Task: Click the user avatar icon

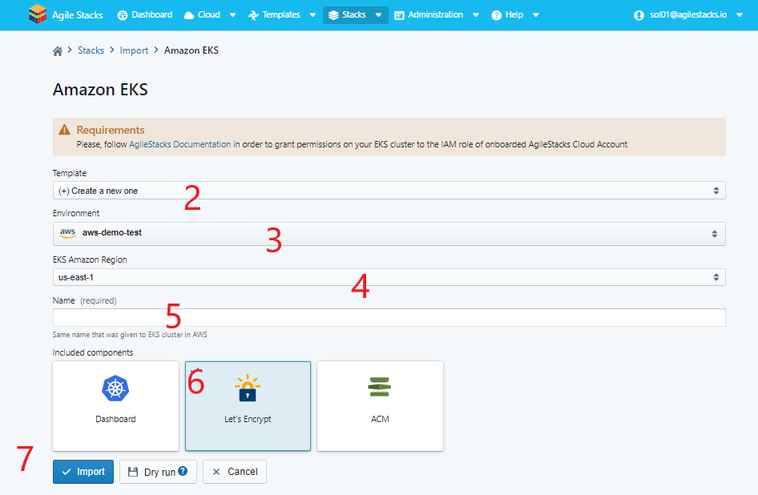Action: point(639,15)
